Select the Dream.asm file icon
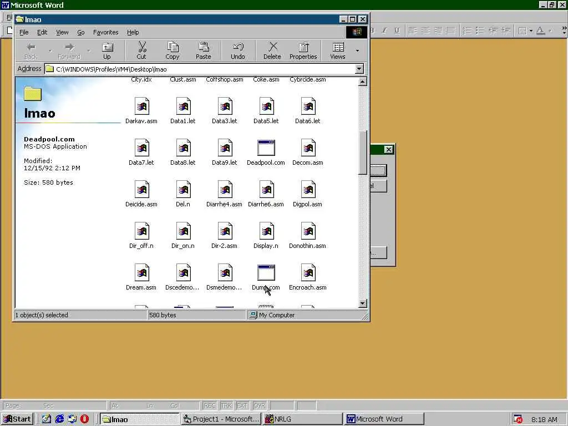568x426 pixels. [x=141, y=273]
